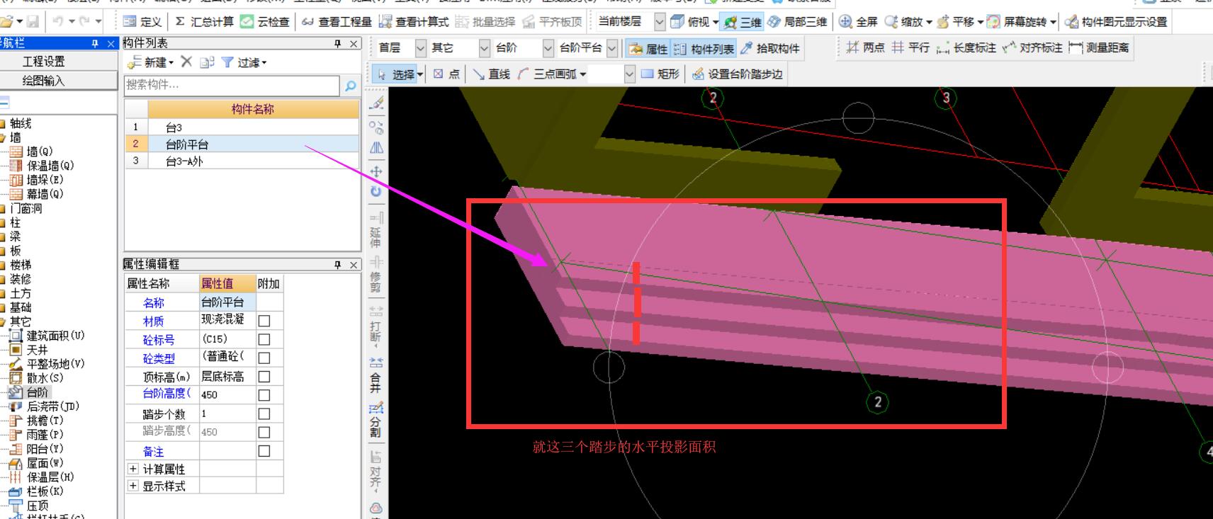
Task: Open the 三点画弧 arc dropdown arrow
Action: [582, 74]
